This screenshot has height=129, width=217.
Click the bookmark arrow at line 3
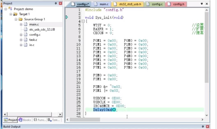[67, 17]
